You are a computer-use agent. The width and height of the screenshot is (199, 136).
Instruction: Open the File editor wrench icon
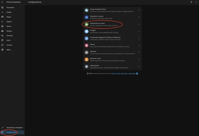[x=2, y=36]
